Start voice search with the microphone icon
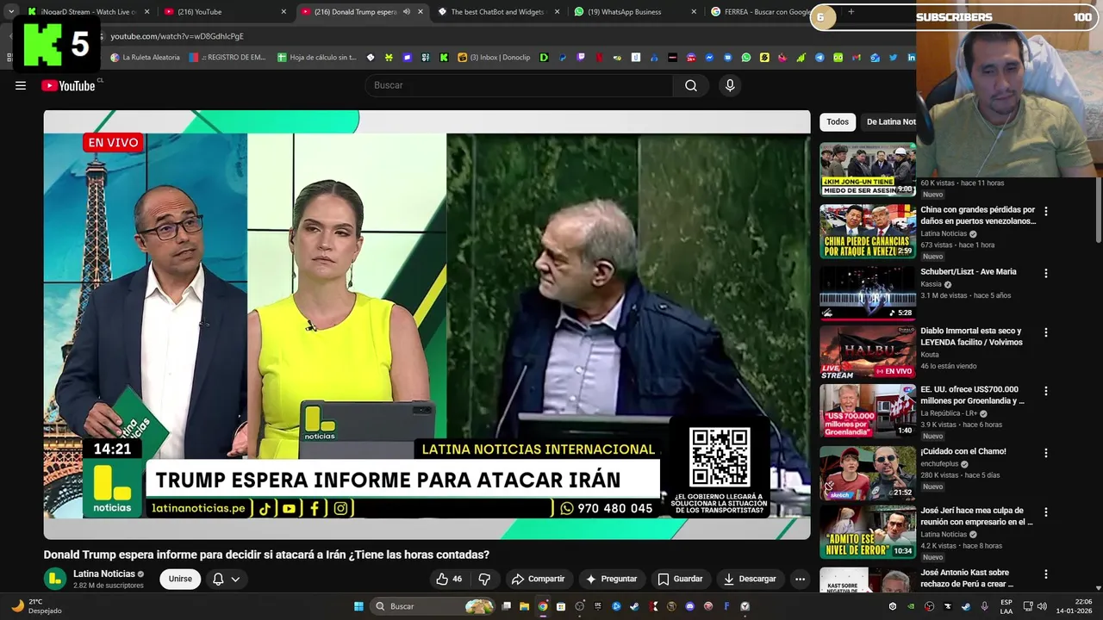This screenshot has height=620, width=1103. pos(730,85)
